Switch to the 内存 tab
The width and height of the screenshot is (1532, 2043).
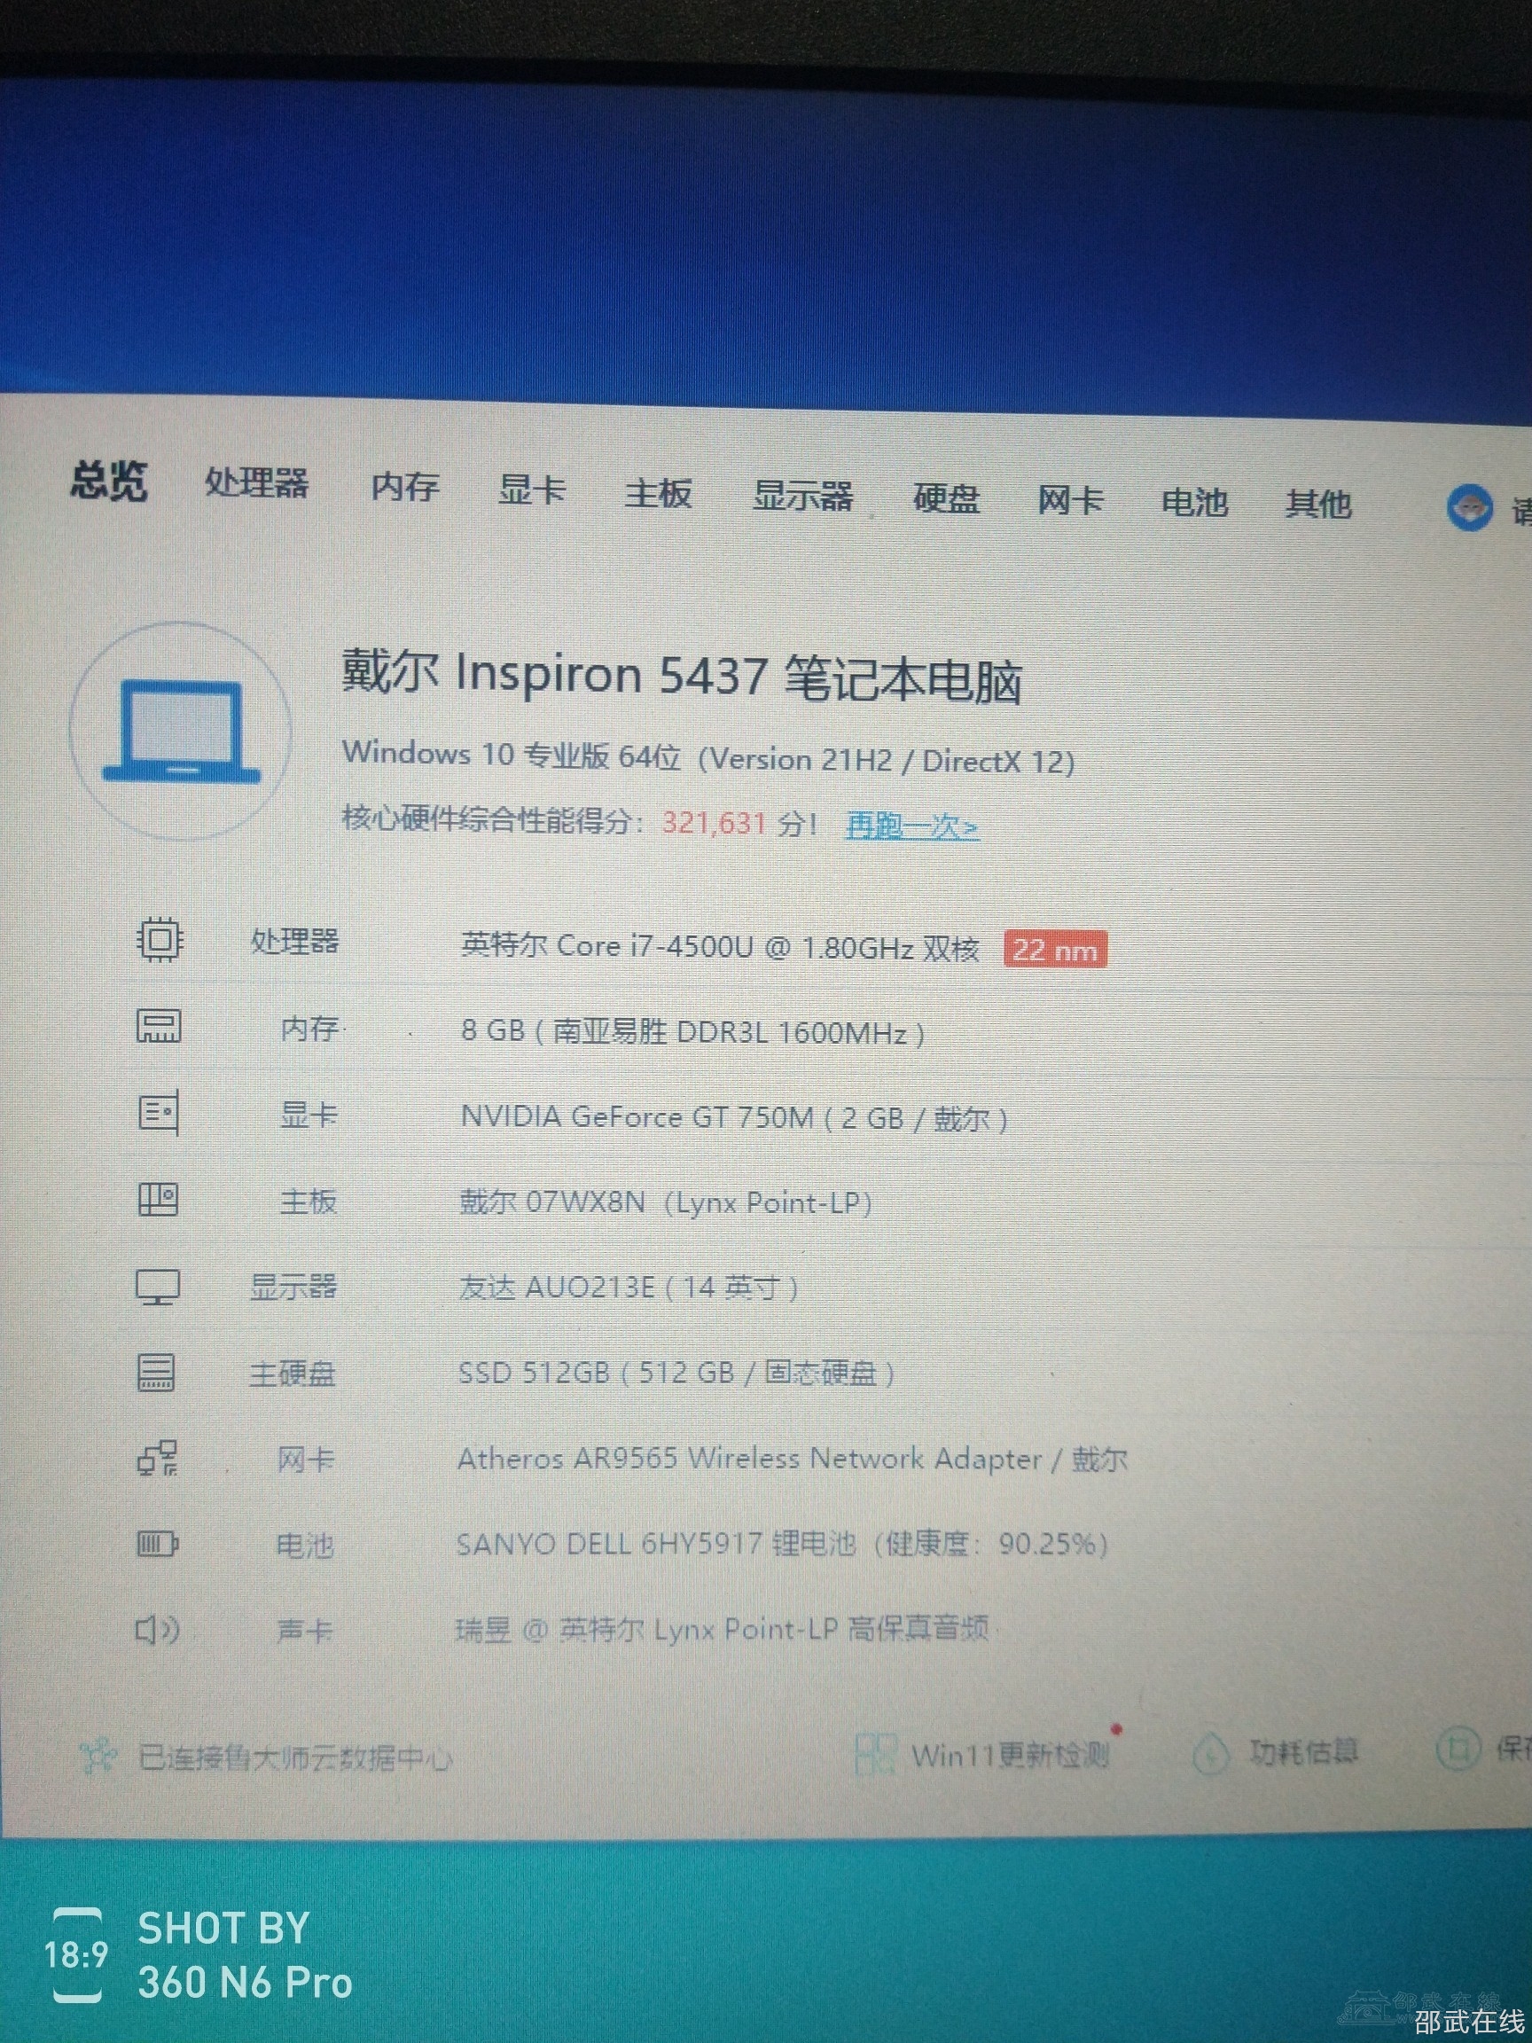coord(404,486)
